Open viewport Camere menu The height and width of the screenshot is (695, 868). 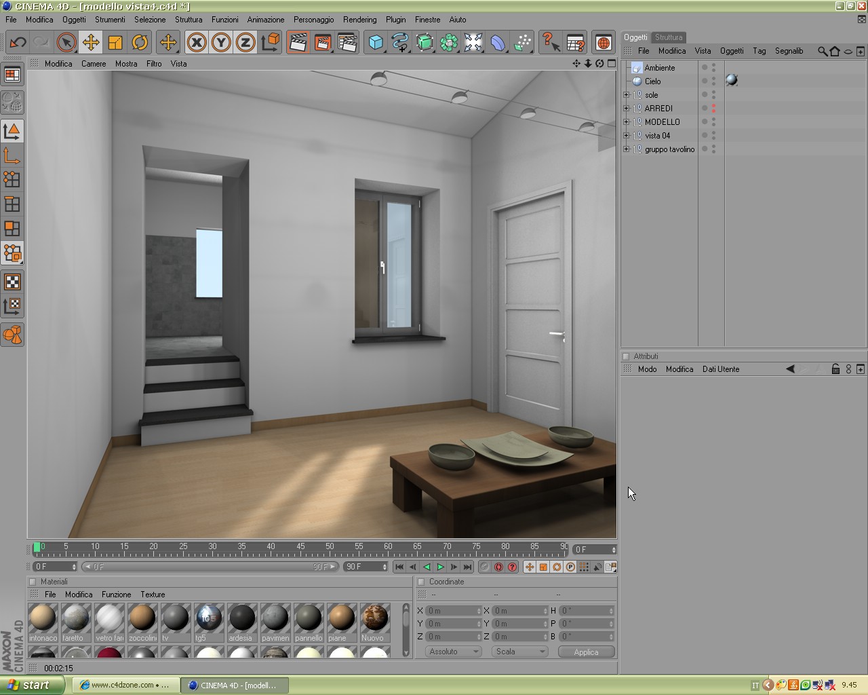pos(94,64)
